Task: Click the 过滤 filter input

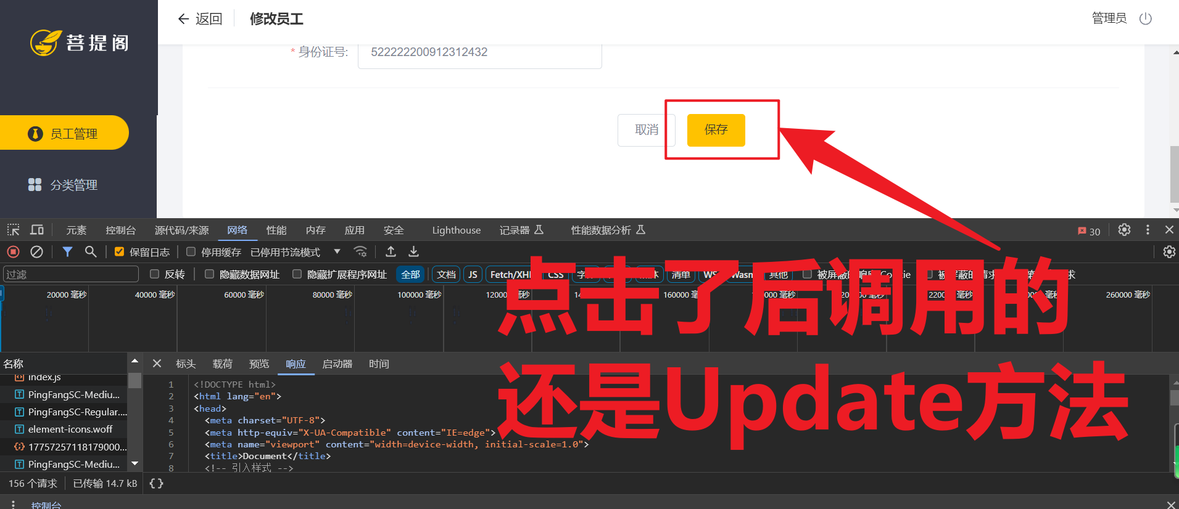Action: [x=71, y=274]
